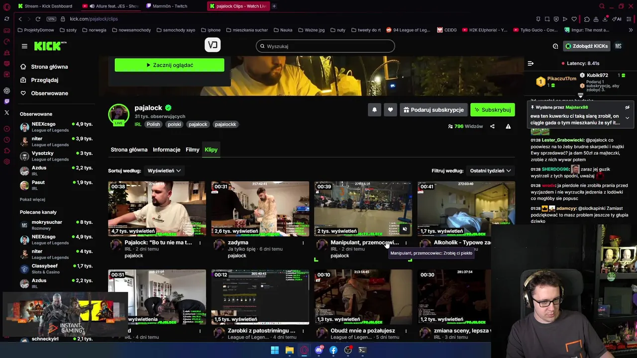Open Classybeef recommended channel
This screenshot has height=358, width=637.
click(56, 268)
